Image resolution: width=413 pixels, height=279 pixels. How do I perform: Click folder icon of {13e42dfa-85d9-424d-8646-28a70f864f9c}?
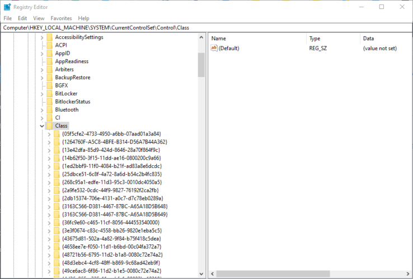[57, 150]
